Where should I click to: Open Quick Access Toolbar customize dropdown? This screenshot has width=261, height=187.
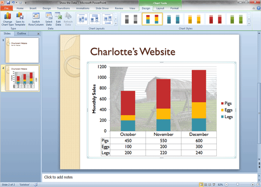(26, 3)
